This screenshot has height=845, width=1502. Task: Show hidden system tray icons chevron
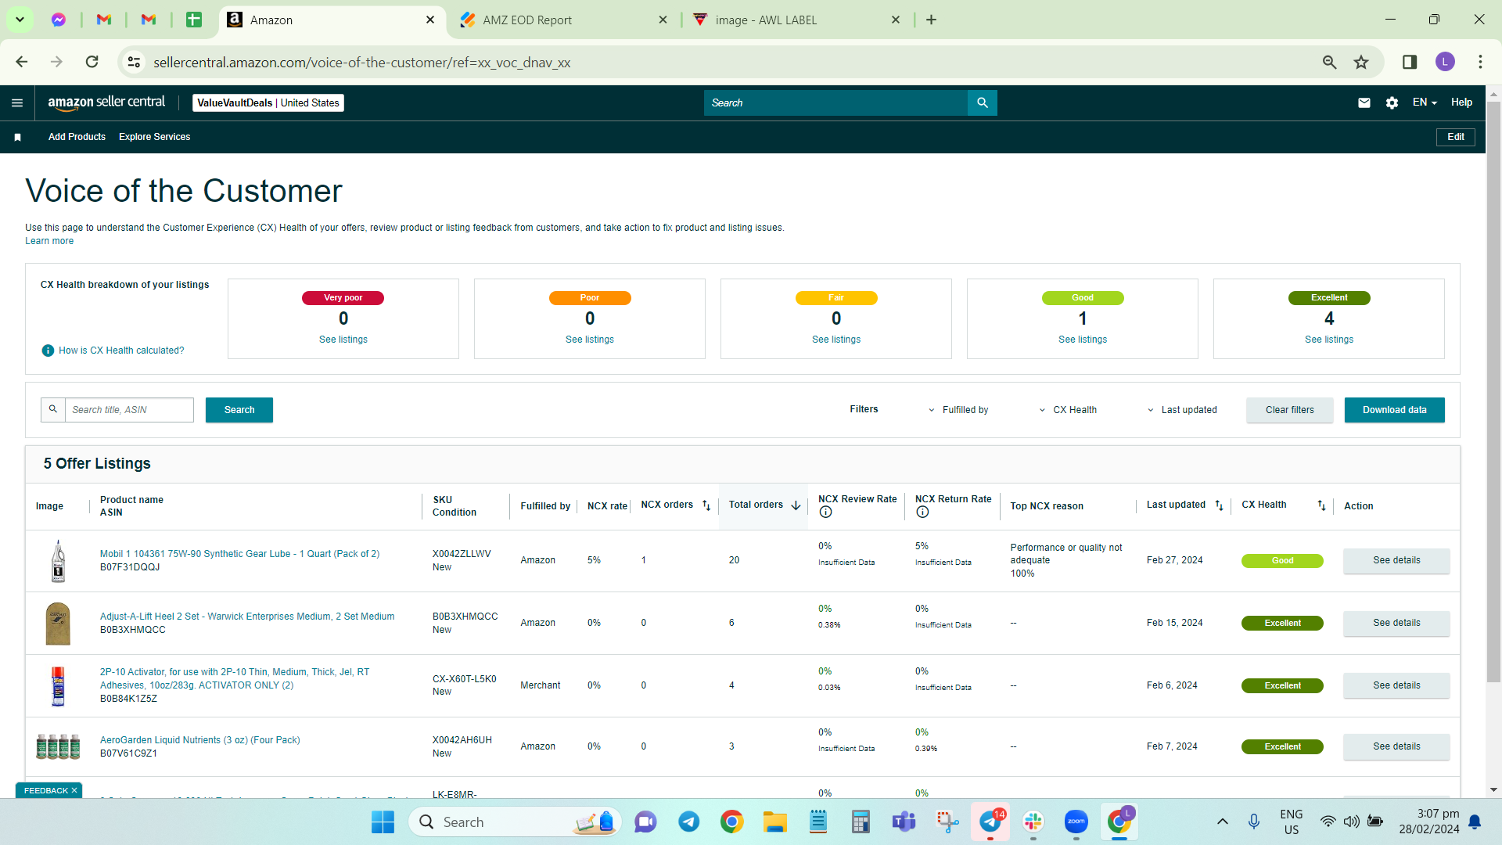tap(1222, 822)
